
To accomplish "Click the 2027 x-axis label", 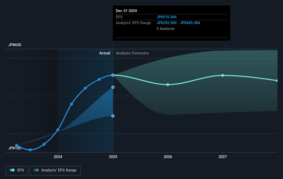I will click(223, 157).
